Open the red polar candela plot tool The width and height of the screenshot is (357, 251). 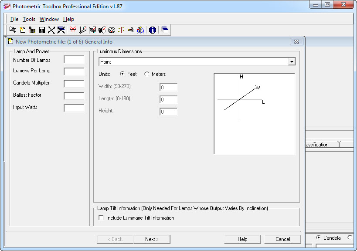[x=73, y=30]
